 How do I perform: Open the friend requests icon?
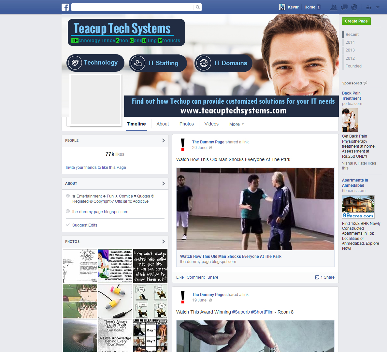click(x=334, y=7)
